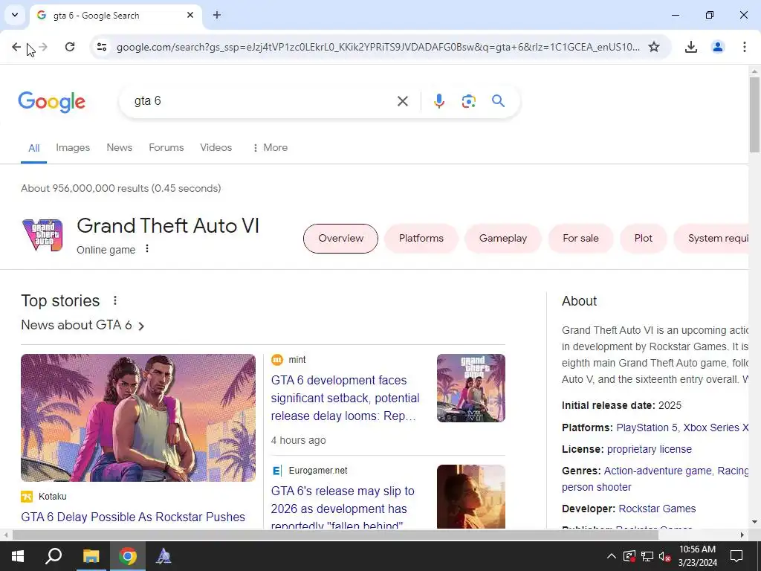Open proprietary license link
The width and height of the screenshot is (761, 571).
coord(650,449)
